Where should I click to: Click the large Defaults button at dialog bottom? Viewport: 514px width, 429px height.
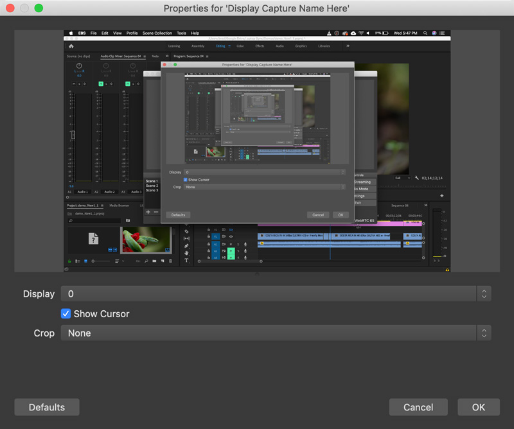tap(47, 407)
